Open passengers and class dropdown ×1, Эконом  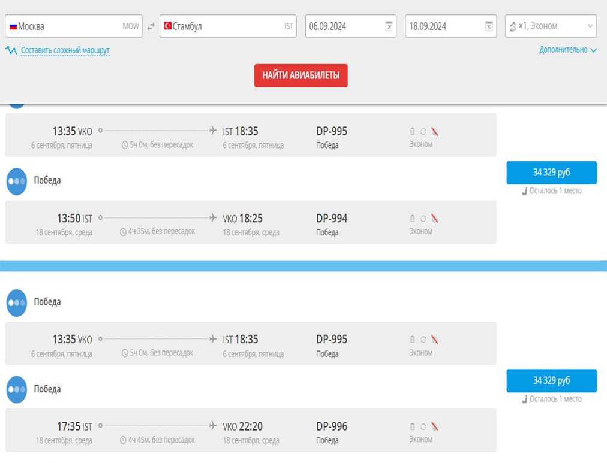tap(551, 26)
